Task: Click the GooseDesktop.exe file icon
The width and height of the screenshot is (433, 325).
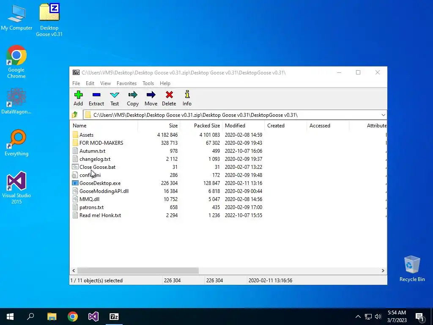Action: [75, 183]
